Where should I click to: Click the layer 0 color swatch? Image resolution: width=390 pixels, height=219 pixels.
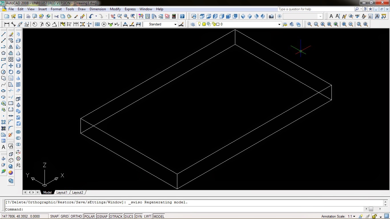point(218,25)
